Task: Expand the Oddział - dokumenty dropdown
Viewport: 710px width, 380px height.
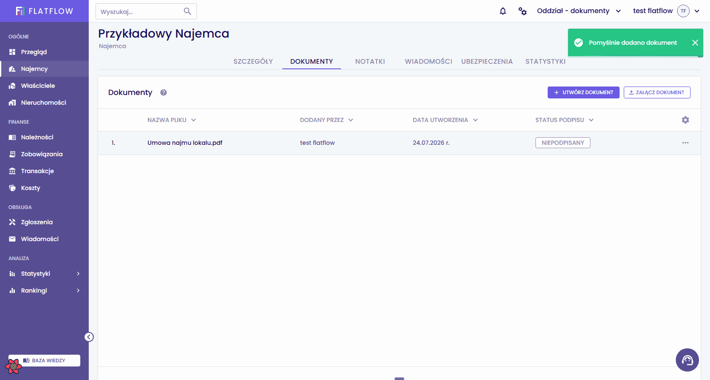Action: (x=618, y=11)
